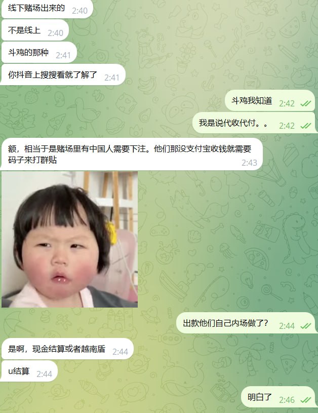Click the 2:41 timestamp beside "斗鸡的那种"
Image resolution: width=318 pixels, height=413 pixels.
[63, 55]
